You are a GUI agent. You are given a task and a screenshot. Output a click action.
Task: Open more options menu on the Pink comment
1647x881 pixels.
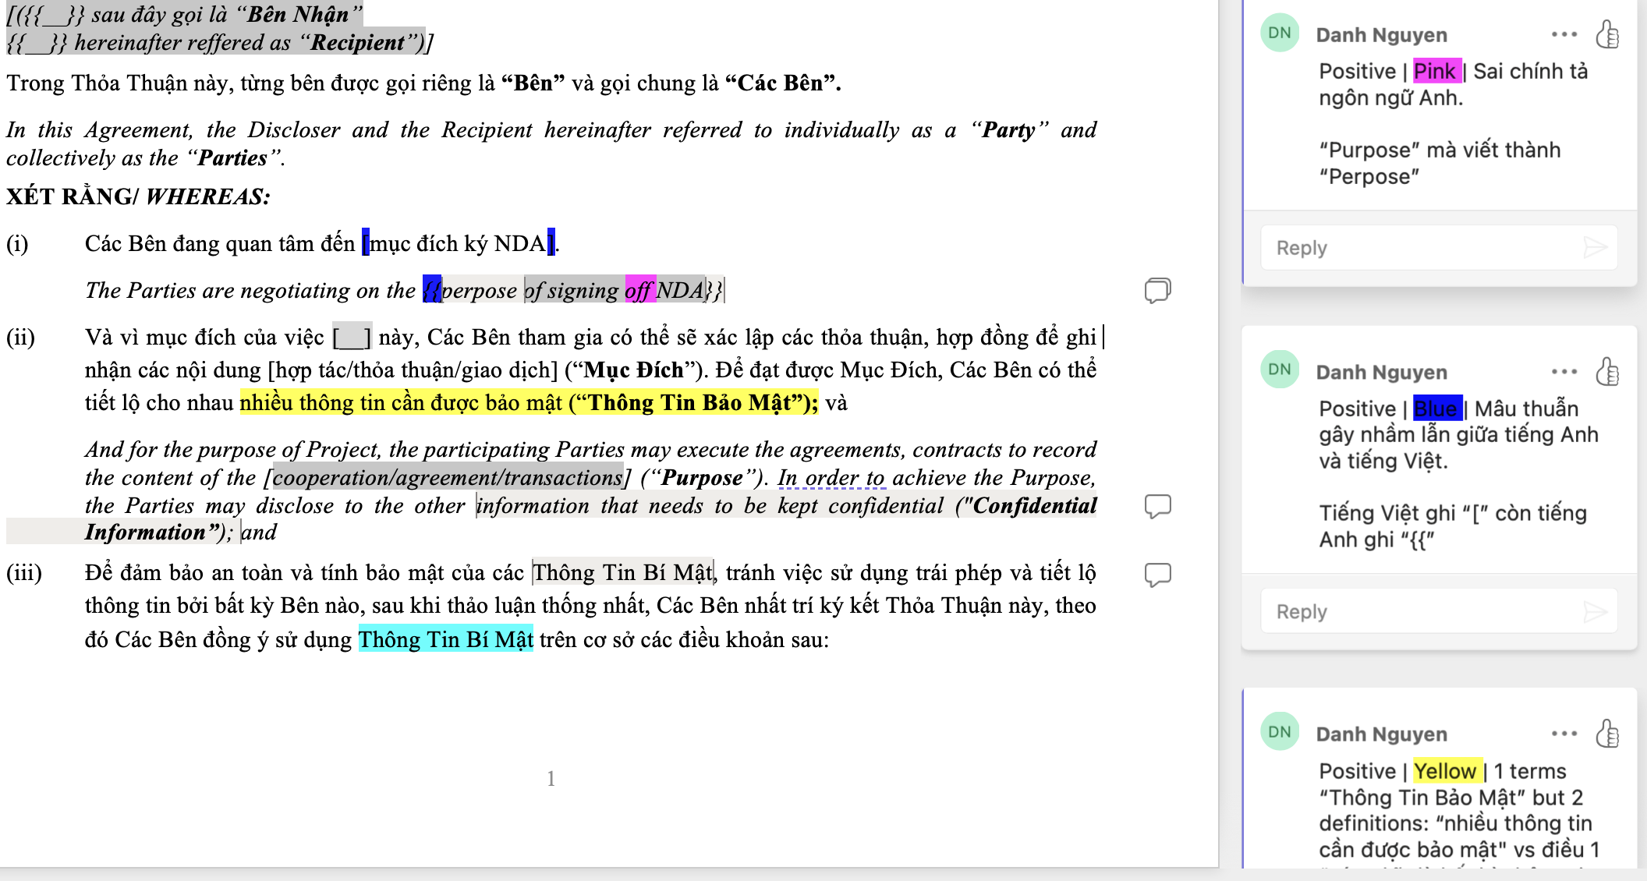click(1564, 34)
